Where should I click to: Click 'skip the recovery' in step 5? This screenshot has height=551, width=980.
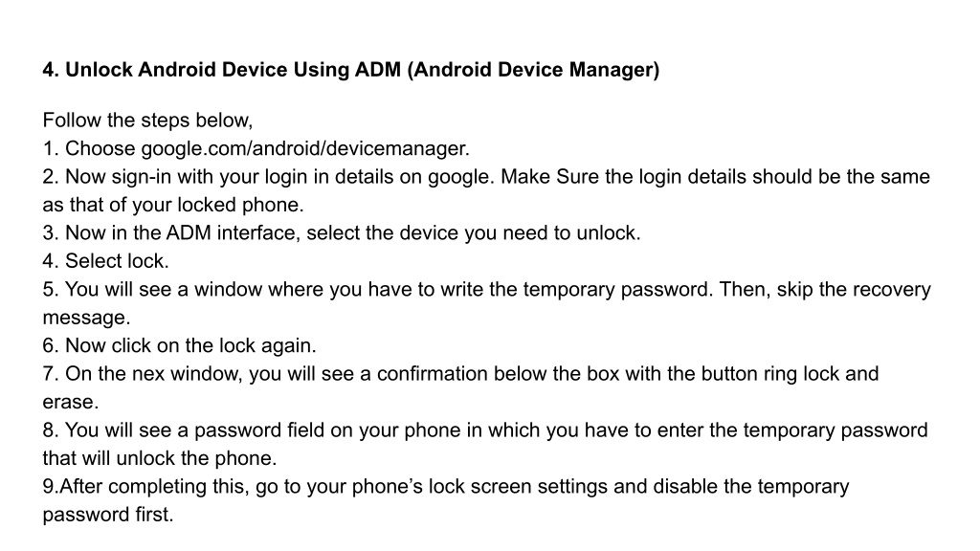click(854, 289)
